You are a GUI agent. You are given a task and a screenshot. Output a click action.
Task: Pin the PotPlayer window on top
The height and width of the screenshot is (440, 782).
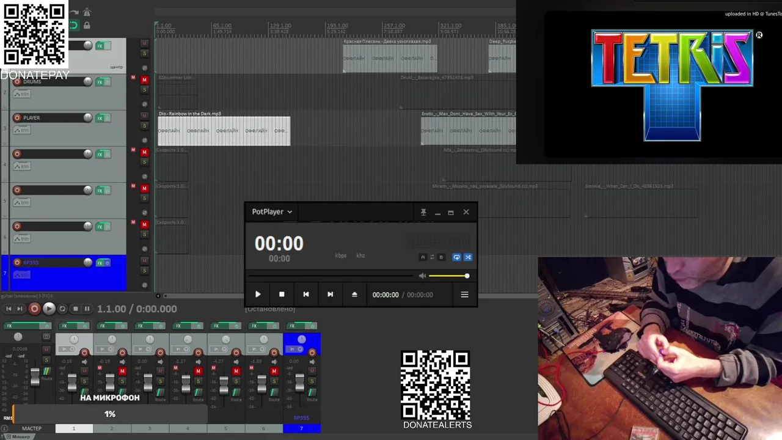[x=423, y=212]
